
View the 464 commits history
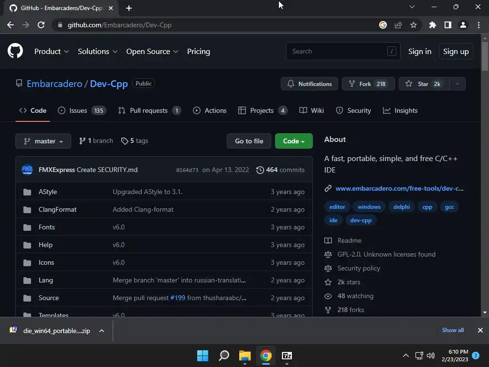[x=280, y=170]
